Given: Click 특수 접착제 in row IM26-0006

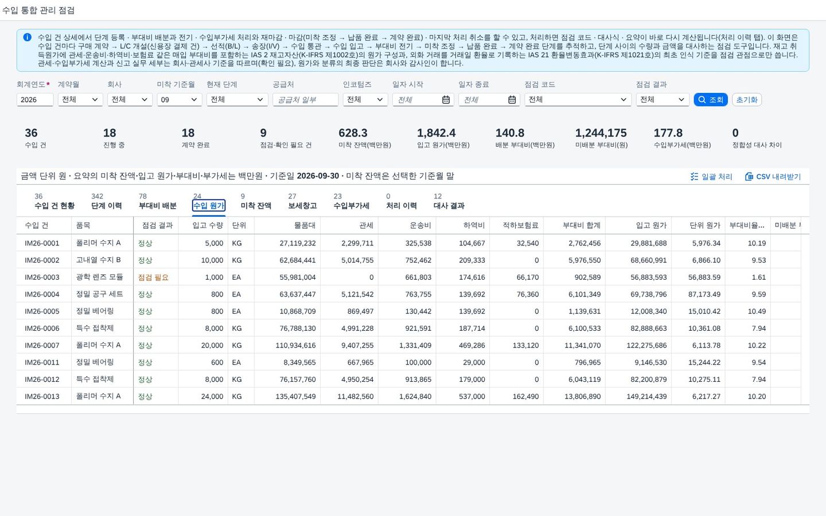Looking at the screenshot, I should (95, 329).
